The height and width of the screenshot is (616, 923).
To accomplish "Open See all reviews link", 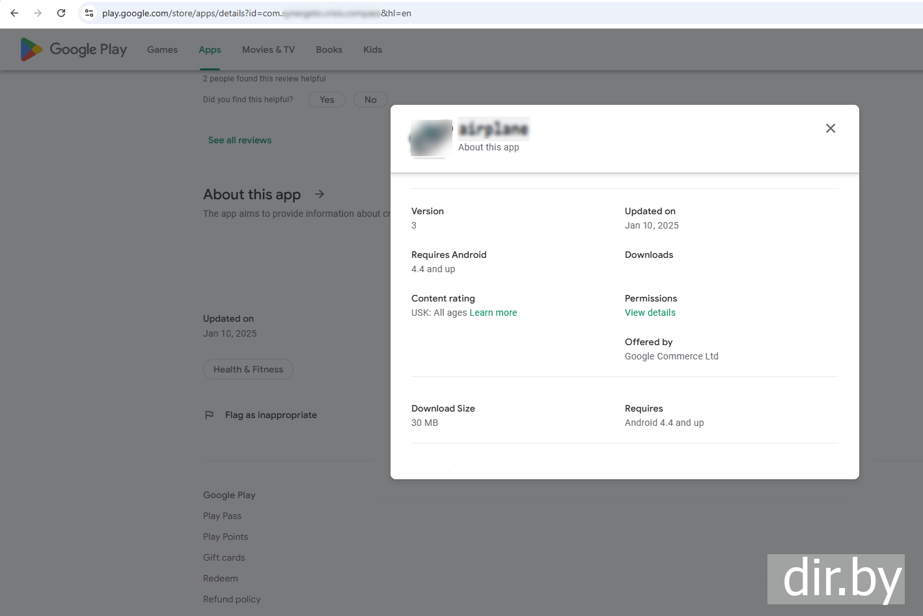I will click(x=240, y=140).
